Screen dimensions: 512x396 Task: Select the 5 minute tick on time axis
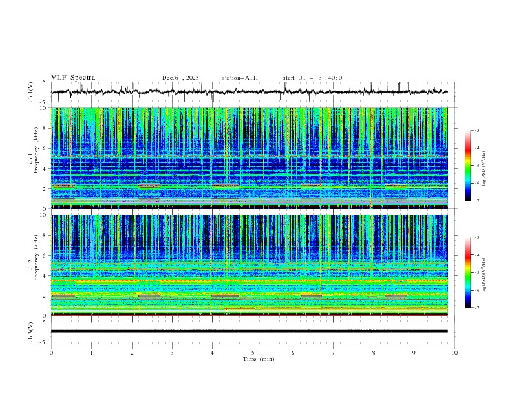pos(253,353)
